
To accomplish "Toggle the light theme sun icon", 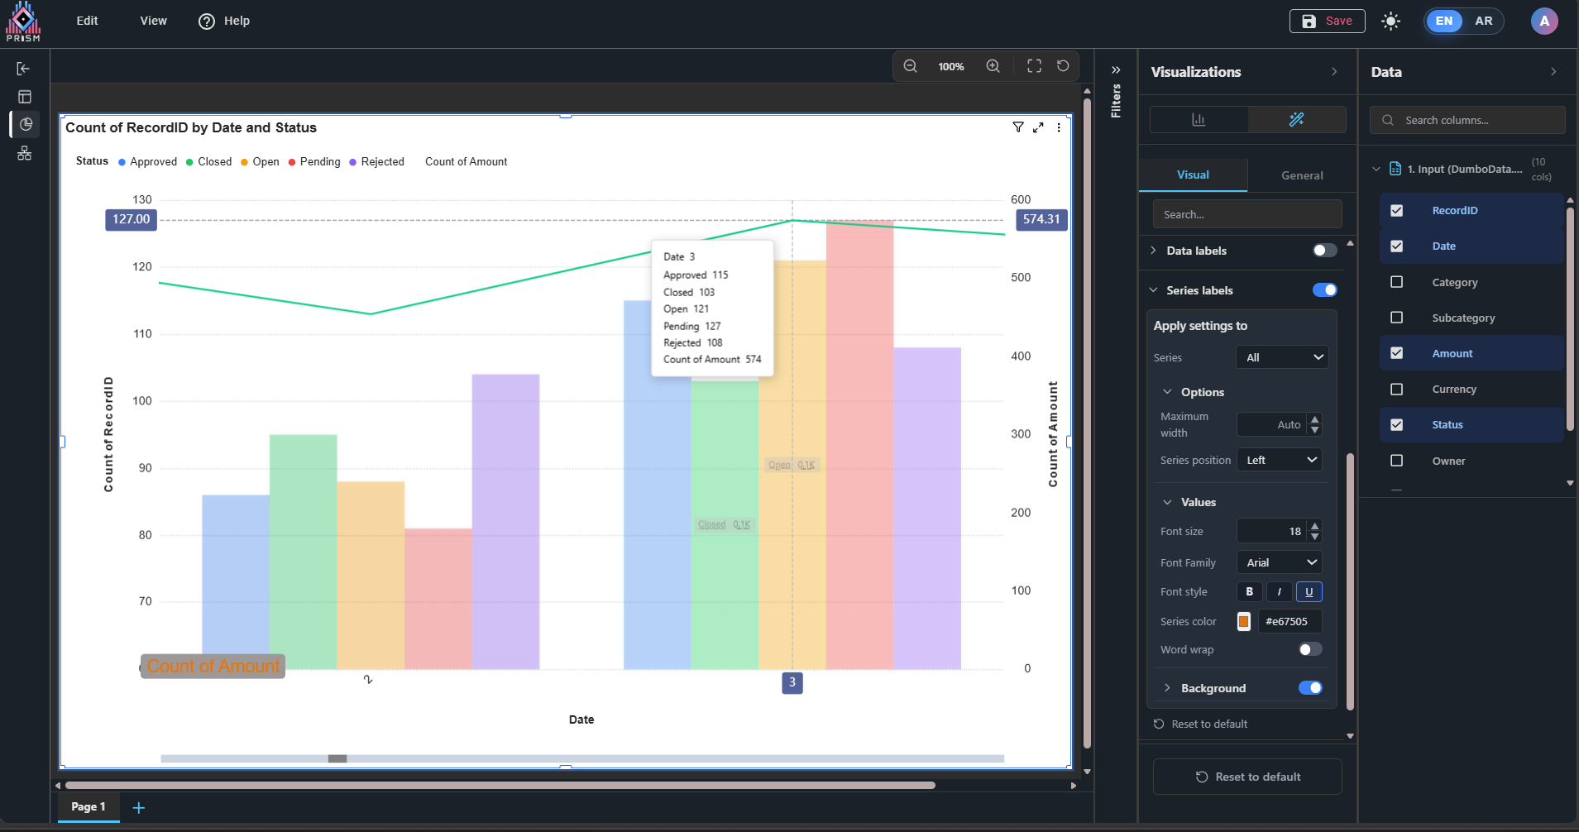I will (1390, 22).
